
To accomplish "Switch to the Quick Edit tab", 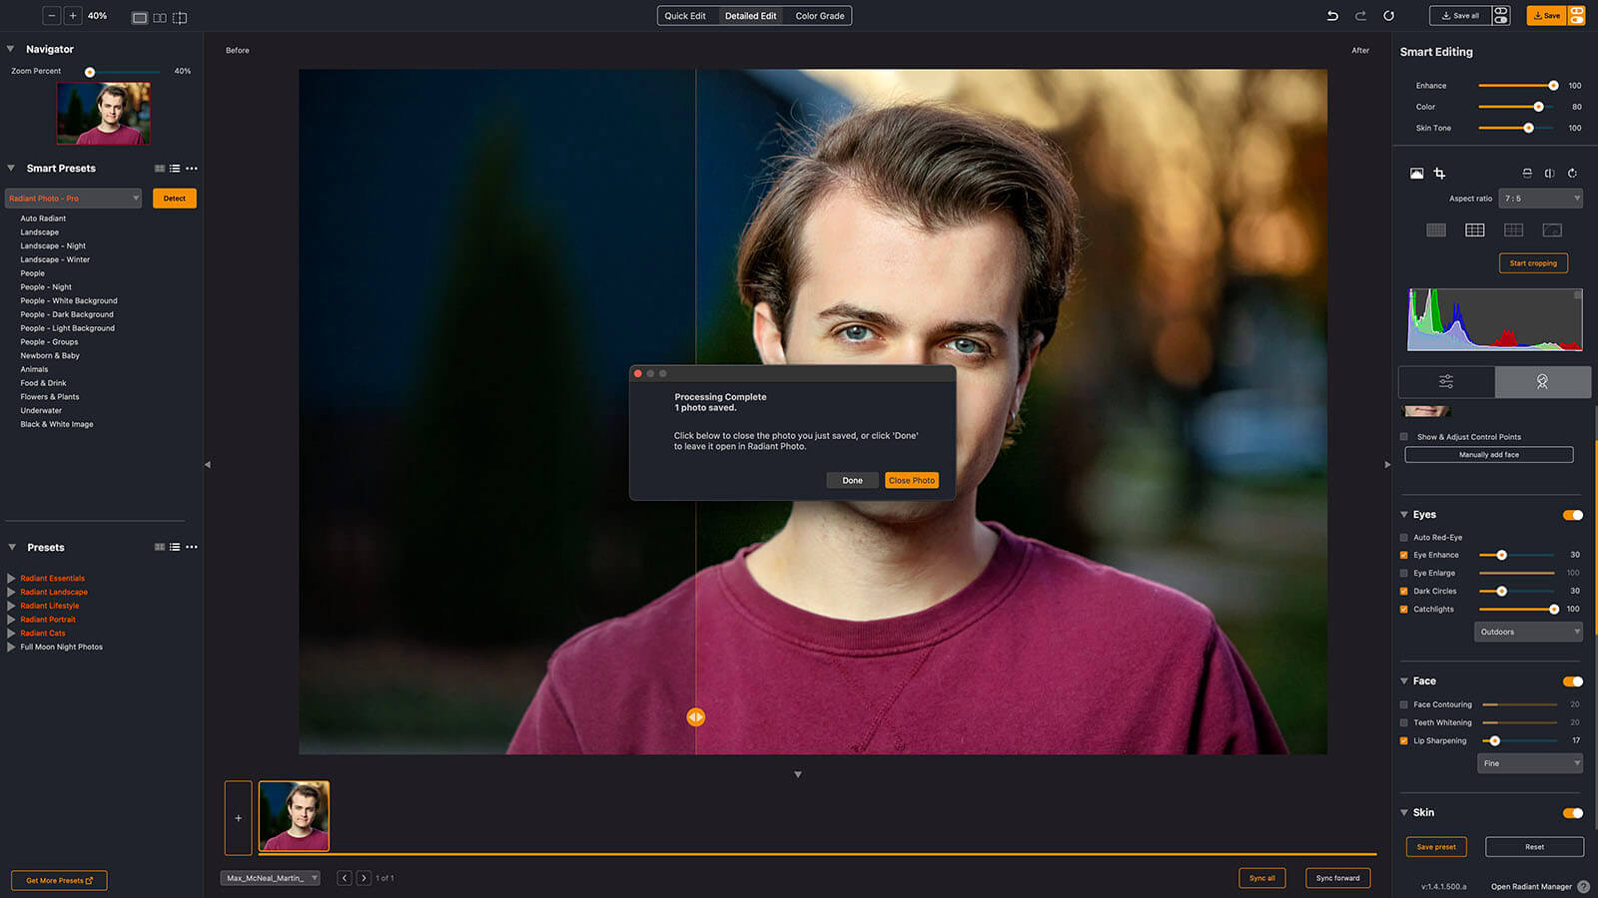I will pos(685,16).
